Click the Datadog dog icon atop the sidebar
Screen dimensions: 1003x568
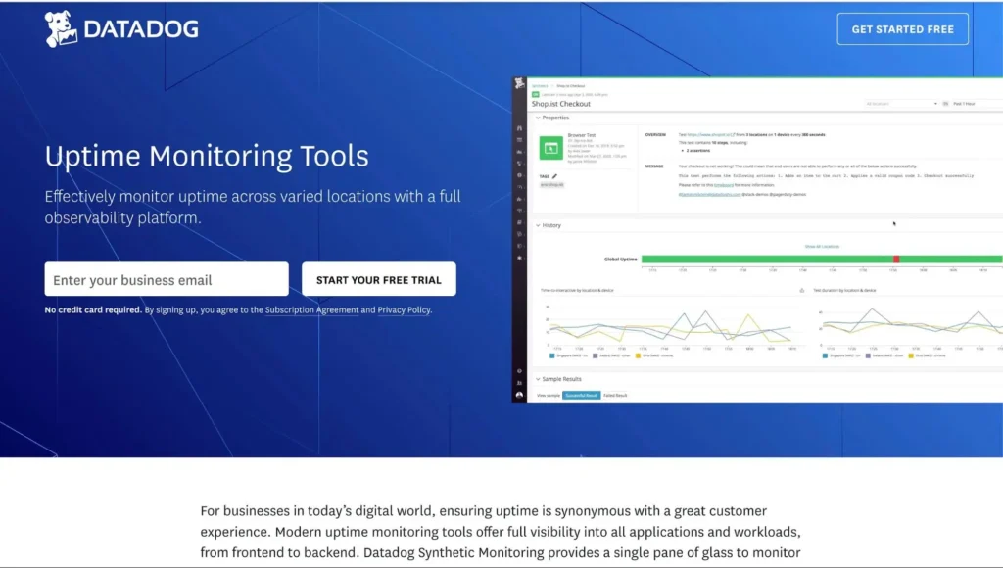[x=520, y=85]
